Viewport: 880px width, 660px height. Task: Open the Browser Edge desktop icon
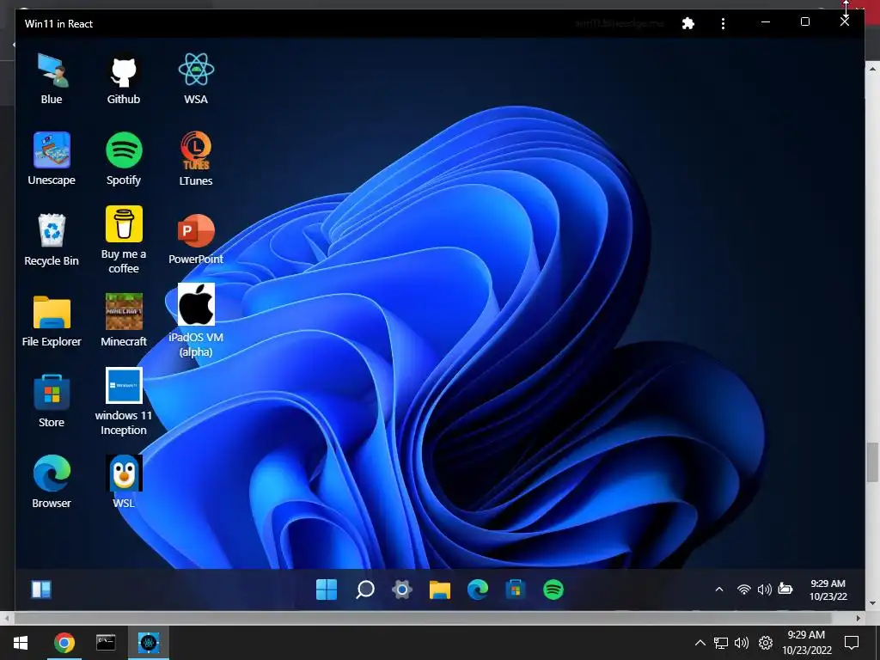[x=52, y=483]
